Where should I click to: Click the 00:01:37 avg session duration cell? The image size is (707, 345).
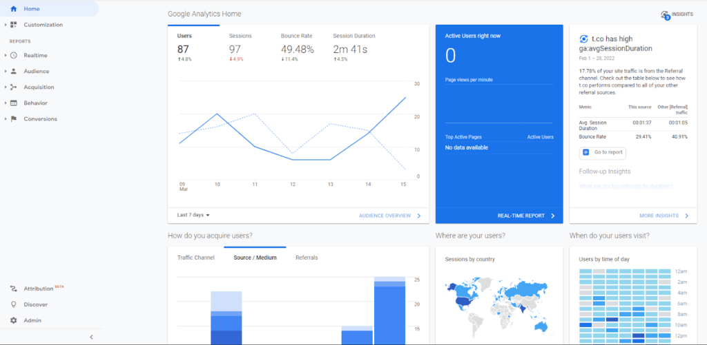tap(642, 123)
